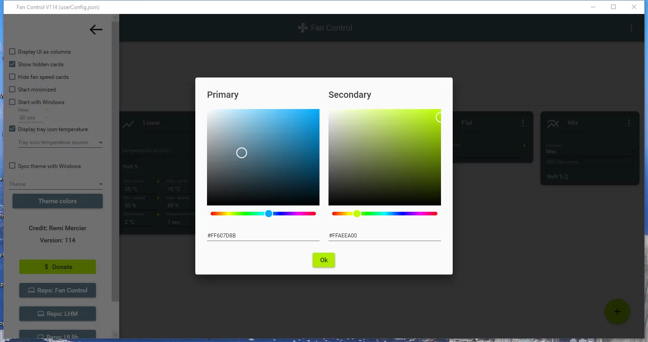
Task: Click the Hysteresis 2 °C field
Action: pos(138,222)
